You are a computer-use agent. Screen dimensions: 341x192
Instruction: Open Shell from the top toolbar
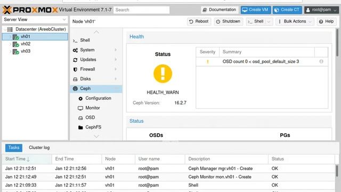[x=256, y=21]
